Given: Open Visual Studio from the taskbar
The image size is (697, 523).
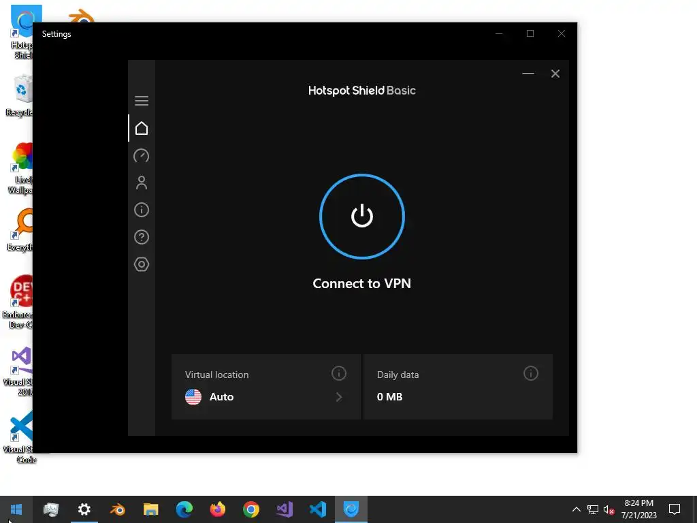Looking at the screenshot, I should point(284,509).
